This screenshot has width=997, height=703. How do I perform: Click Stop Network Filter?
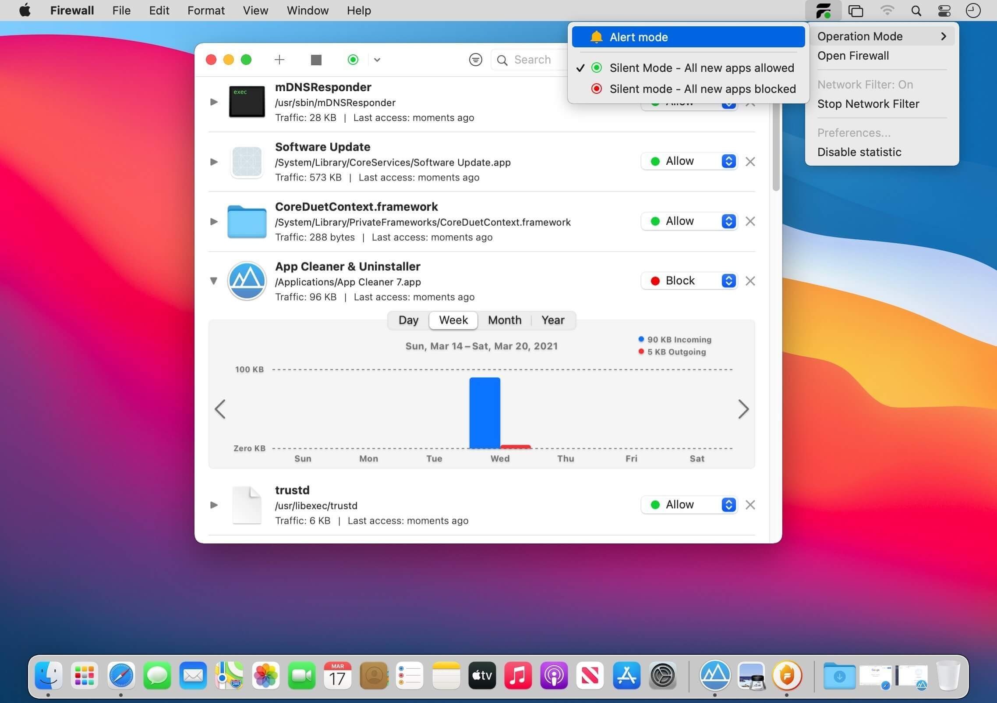[868, 104]
